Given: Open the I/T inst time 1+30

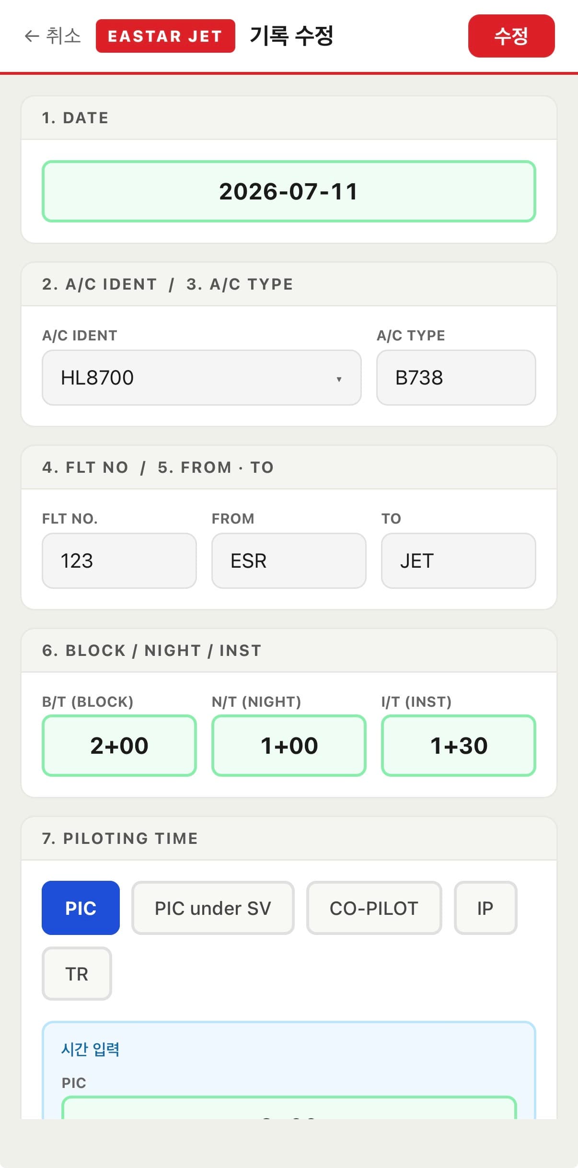Looking at the screenshot, I should point(459,746).
